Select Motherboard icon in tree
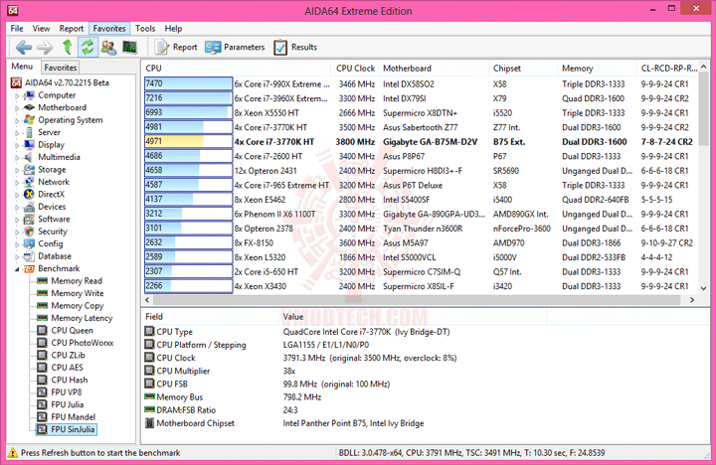 pyautogui.click(x=29, y=107)
